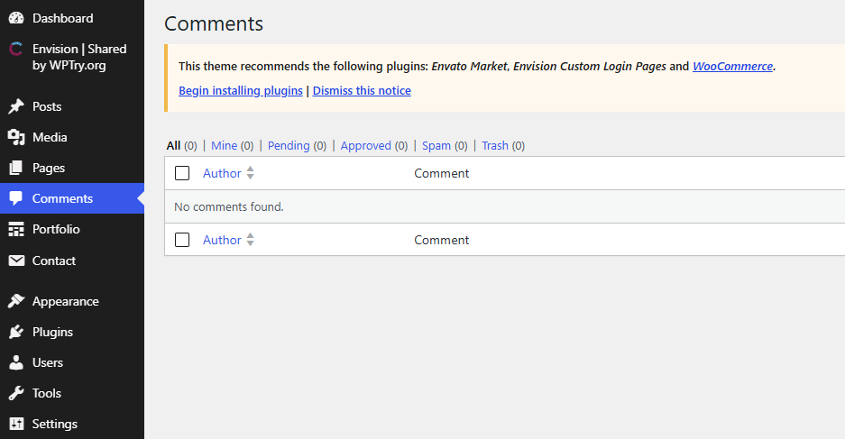This screenshot has width=845, height=439.
Task: Click the Envision theme logo icon
Action: (x=16, y=49)
